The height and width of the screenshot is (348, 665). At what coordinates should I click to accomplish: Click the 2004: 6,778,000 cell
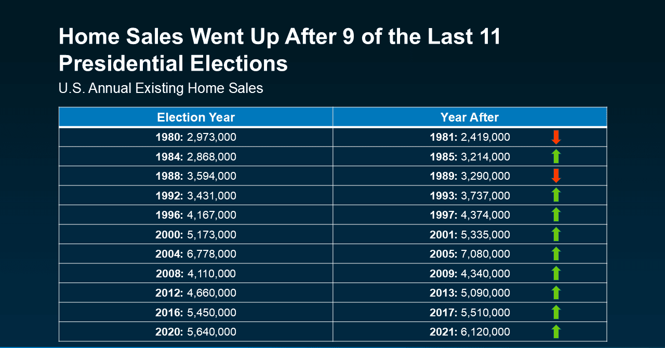(x=196, y=254)
